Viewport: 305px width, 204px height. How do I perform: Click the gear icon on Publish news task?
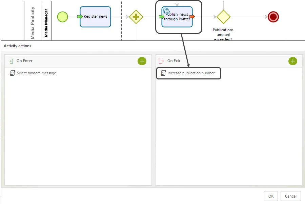(x=166, y=11)
